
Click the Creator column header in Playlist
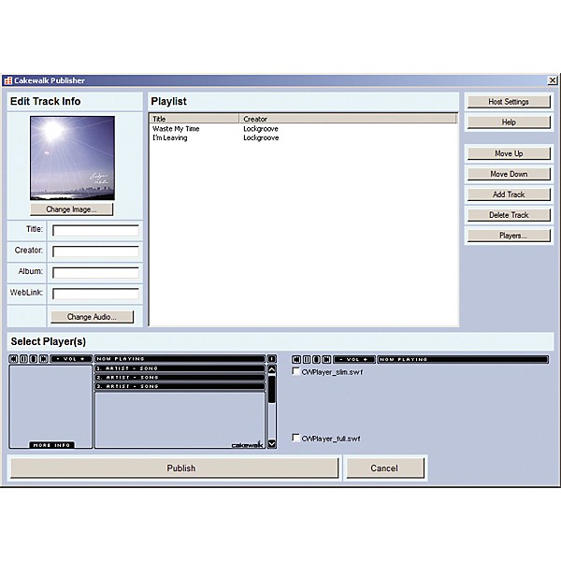coord(348,119)
